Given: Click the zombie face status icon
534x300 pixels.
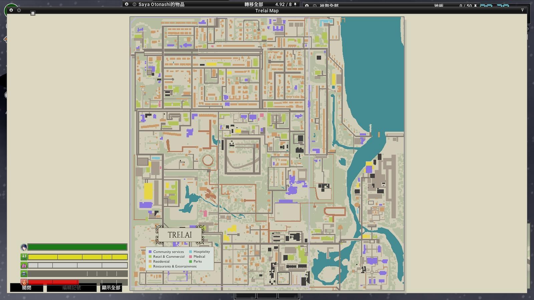Looking at the screenshot, I should pos(24,274).
